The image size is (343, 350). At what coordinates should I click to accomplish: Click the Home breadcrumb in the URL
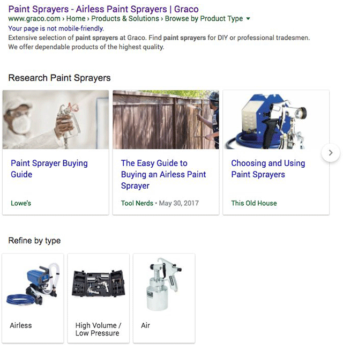76,19
